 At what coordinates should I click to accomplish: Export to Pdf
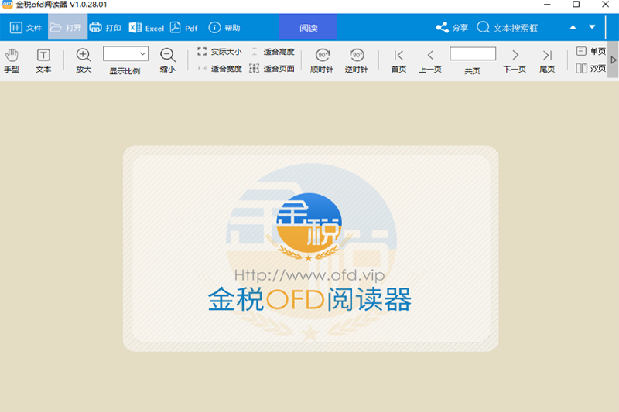click(x=184, y=28)
